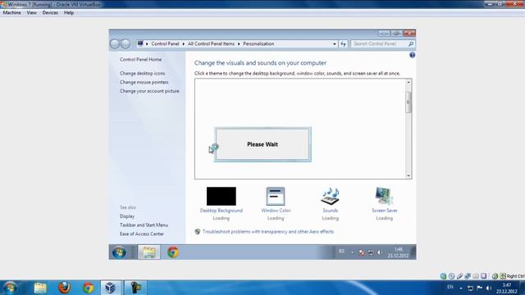
Task: Select VirtualBox icon on host taskbar
Action: [111, 288]
